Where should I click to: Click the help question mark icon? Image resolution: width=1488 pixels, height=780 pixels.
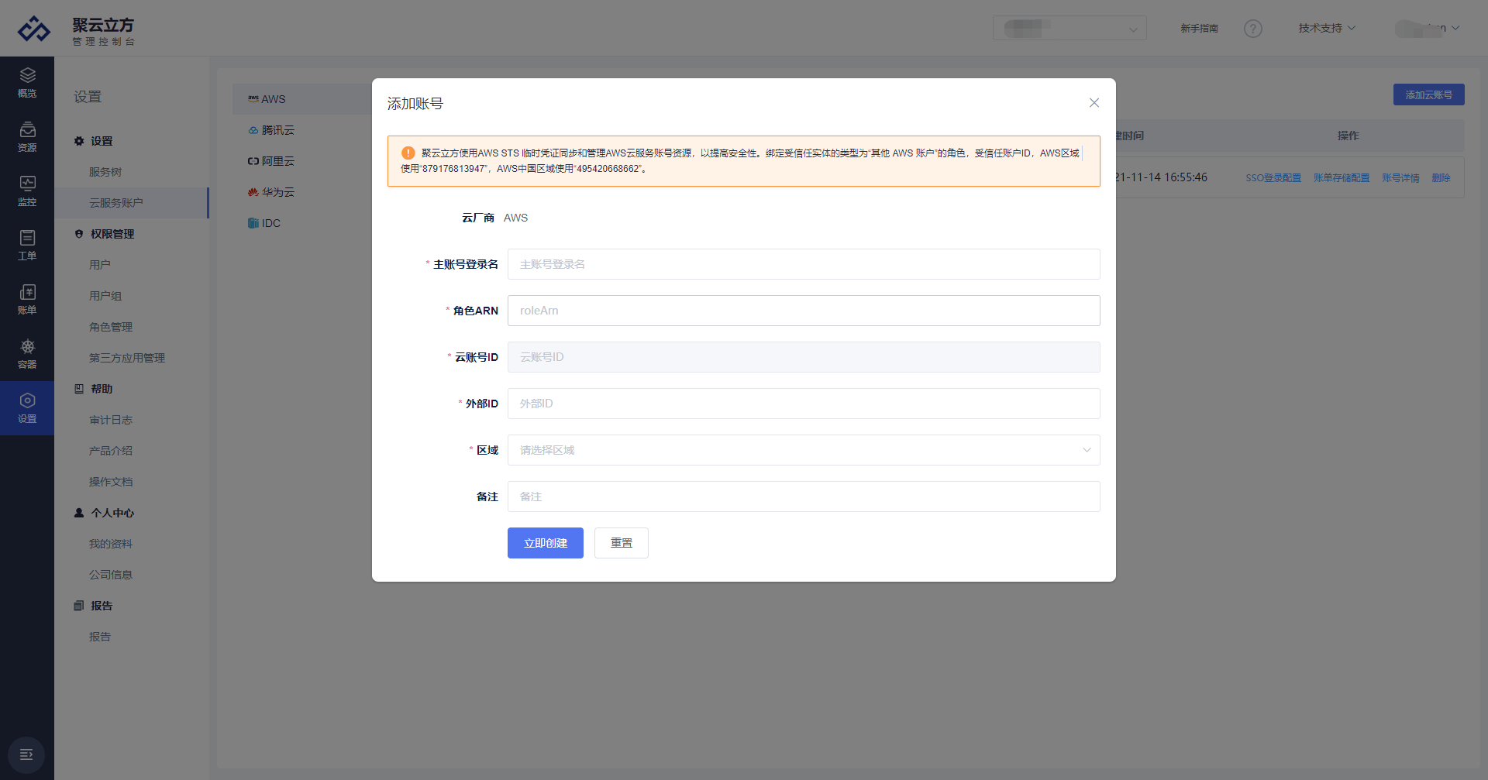point(1252,29)
